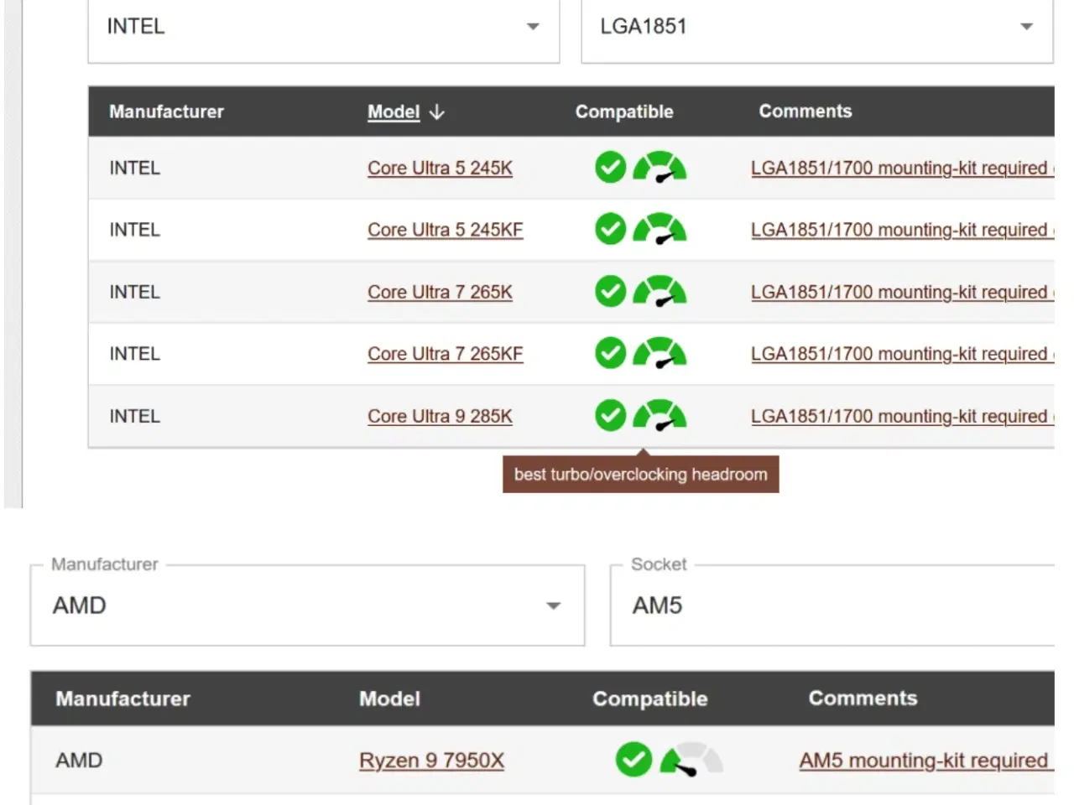This screenshot has height=805, width=1074.
Task: Click the INTEL cell in Core Ultra 9 285K row
Action: click(x=134, y=416)
